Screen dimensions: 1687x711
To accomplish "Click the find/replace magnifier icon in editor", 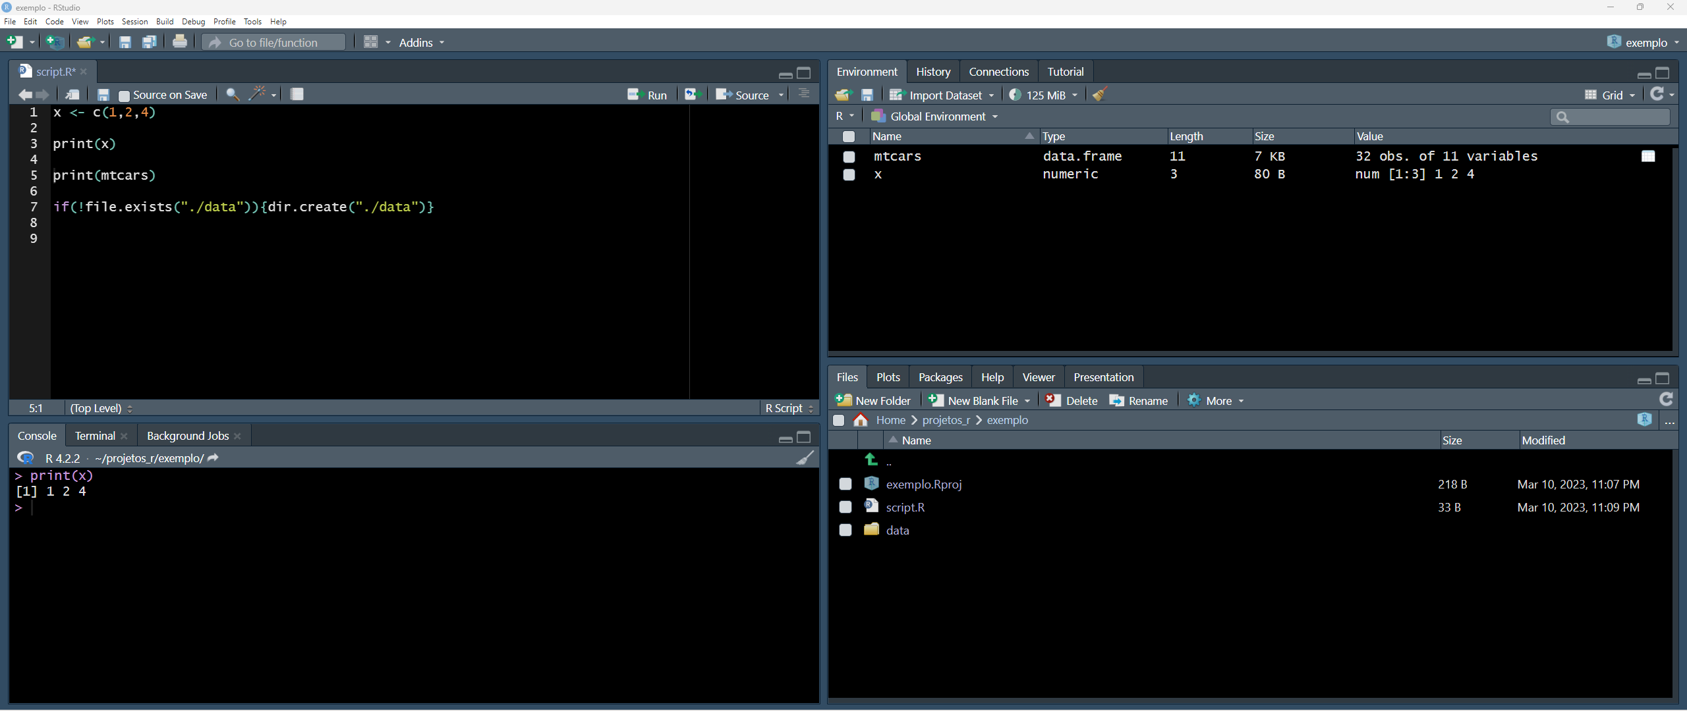I will coord(232,94).
